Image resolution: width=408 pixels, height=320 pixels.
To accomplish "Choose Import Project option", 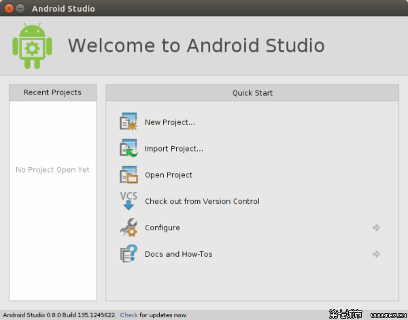I will [x=174, y=149].
